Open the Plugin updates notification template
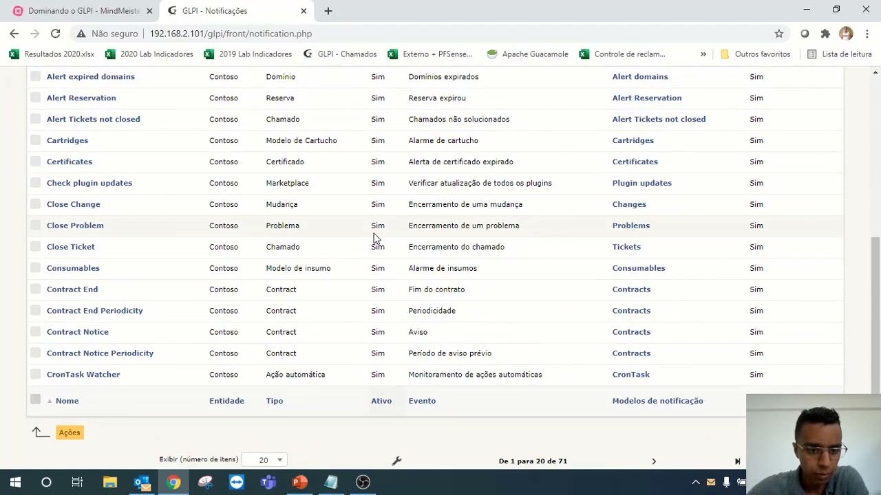Image resolution: width=881 pixels, height=495 pixels. click(x=642, y=183)
